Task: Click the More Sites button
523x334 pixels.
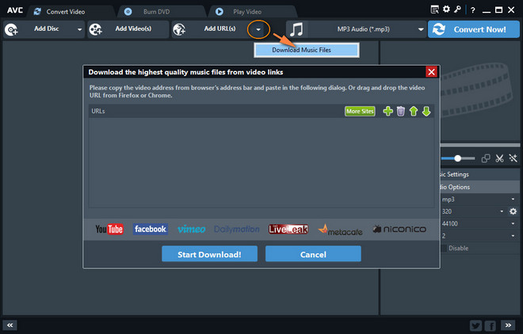Action: (x=360, y=112)
